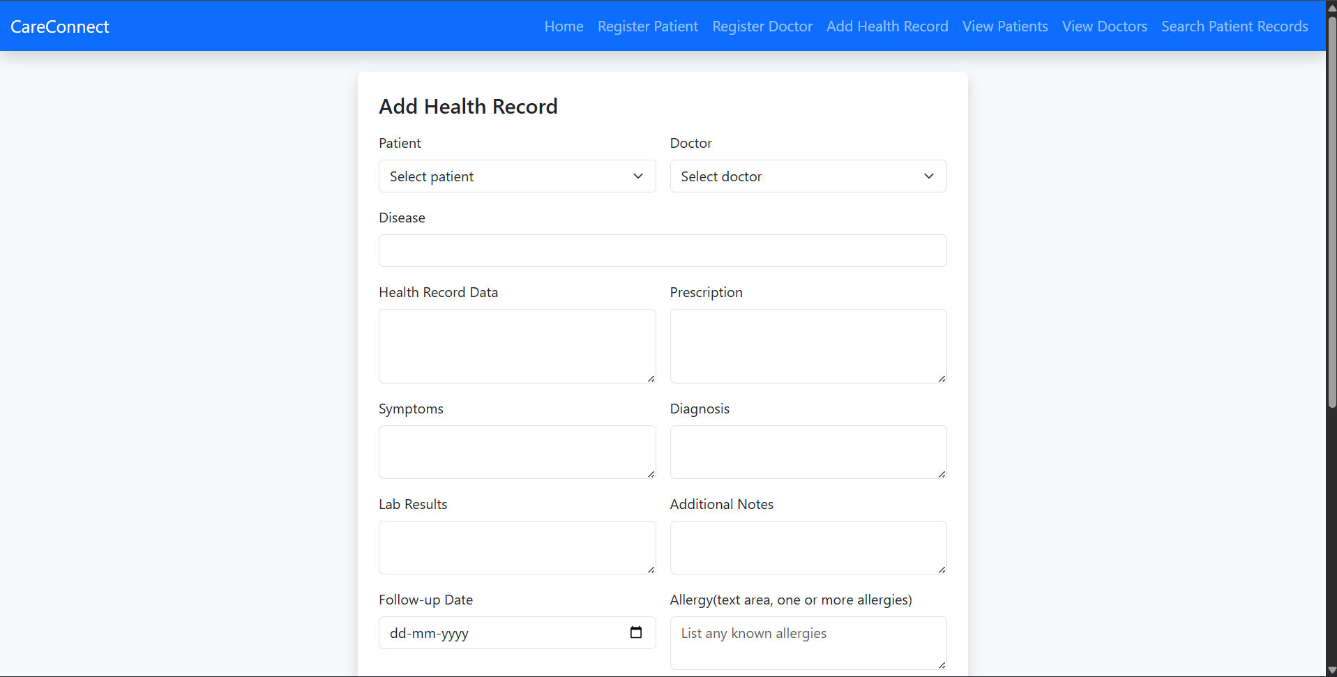Grab the Health Record Data resize handle
Screen dimensions: 1337x677
tap(651, 378)
